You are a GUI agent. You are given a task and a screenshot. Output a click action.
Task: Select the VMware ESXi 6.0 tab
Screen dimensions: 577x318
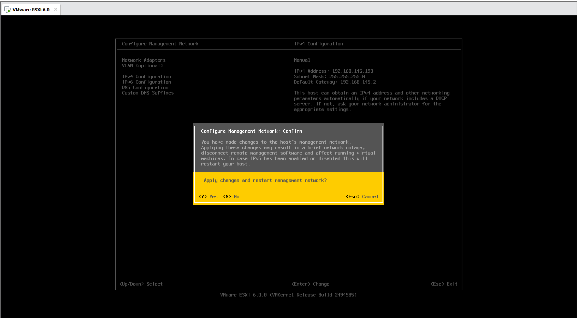[31, 10]
